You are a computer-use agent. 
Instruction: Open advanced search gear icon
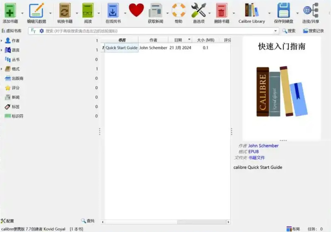click(41, 31)
